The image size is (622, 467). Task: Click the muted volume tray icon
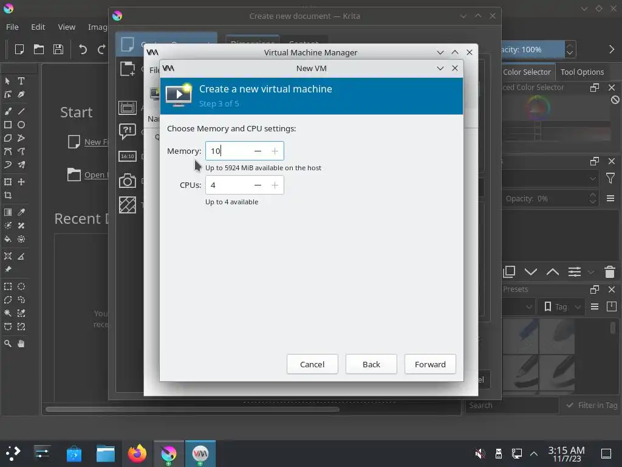pos(480,454)
